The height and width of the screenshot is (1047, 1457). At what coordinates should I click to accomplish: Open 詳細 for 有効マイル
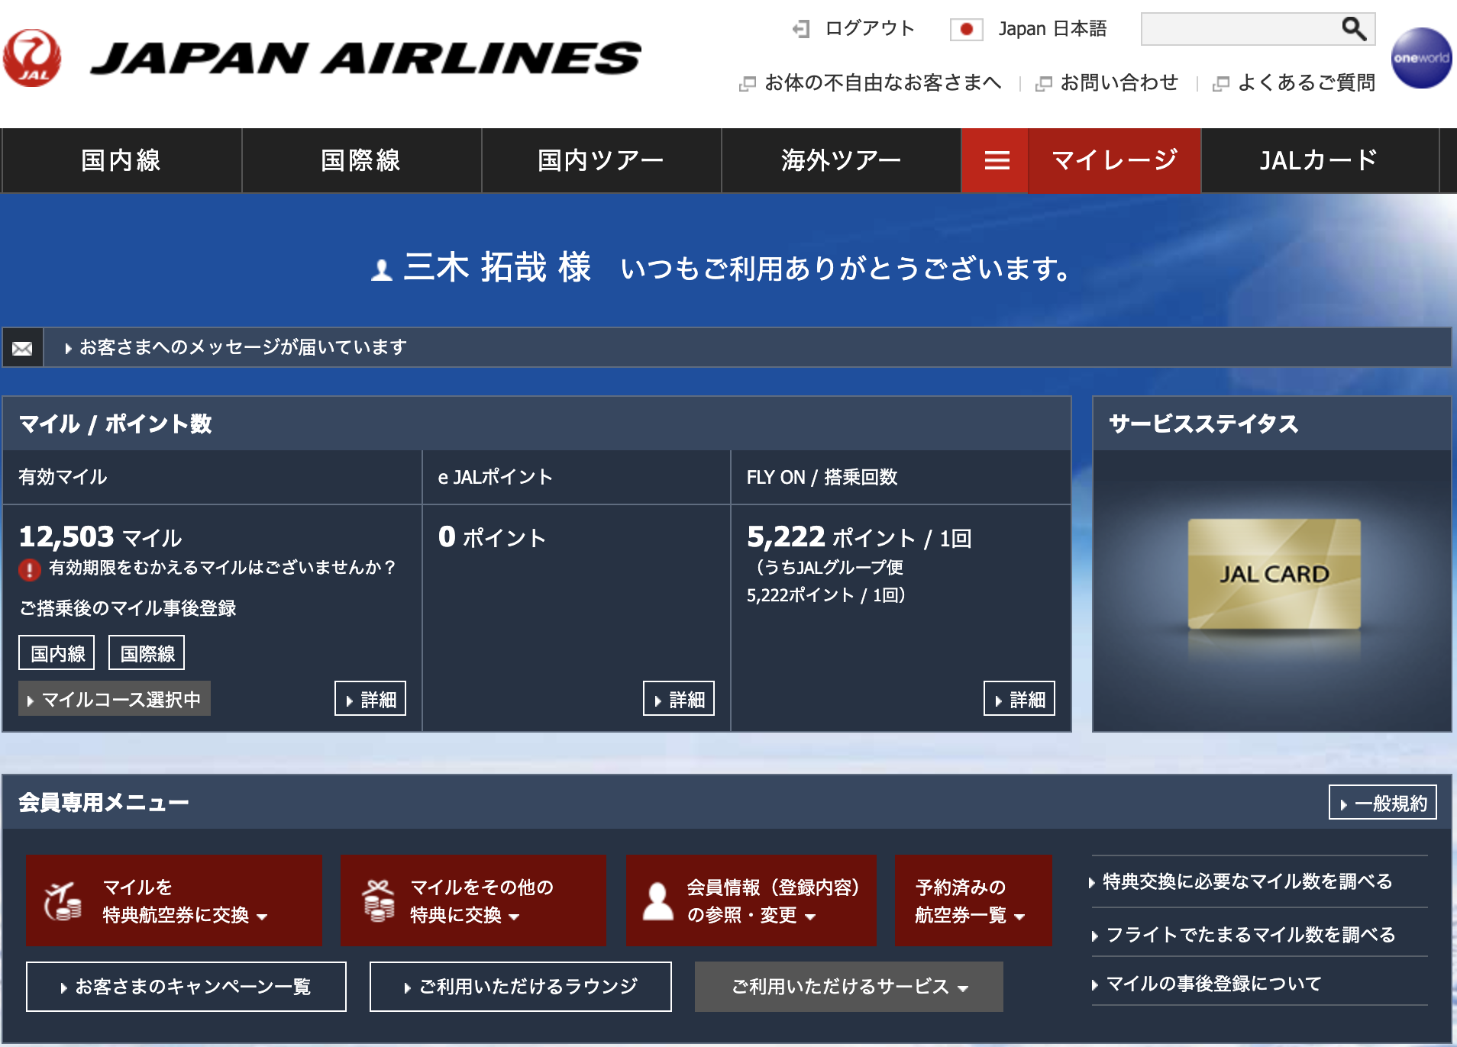point(370,699)
